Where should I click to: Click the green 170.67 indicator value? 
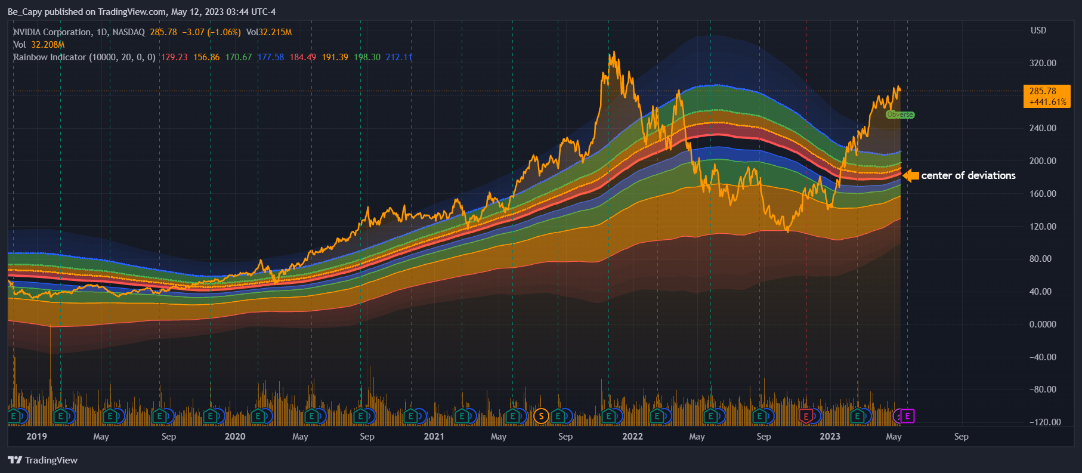click(239, 57)
